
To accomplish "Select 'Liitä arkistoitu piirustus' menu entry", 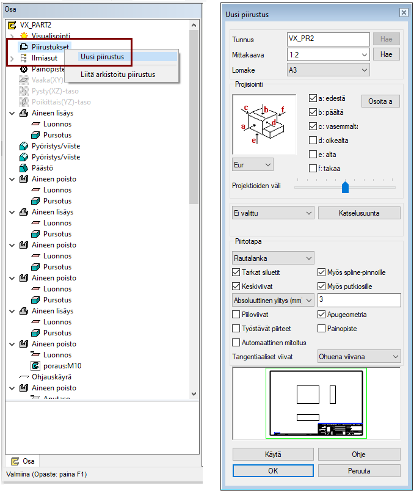I will (x=118, y=75).
